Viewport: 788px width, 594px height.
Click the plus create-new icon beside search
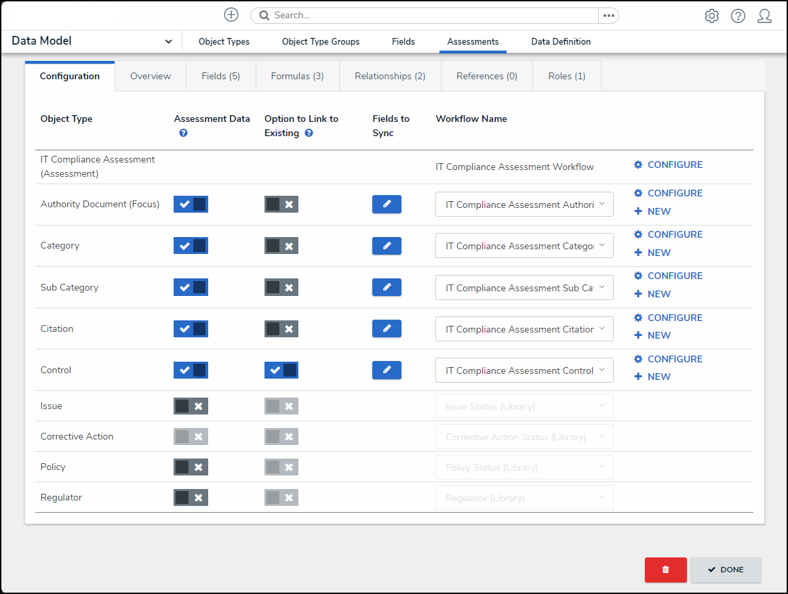pyautogui.click(x=231, y=15)
